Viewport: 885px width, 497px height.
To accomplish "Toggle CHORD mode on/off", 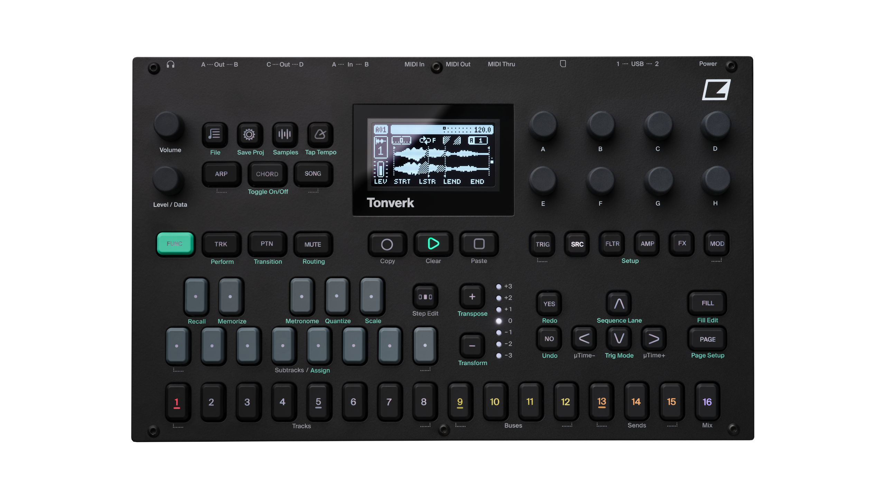I will 267,174.
